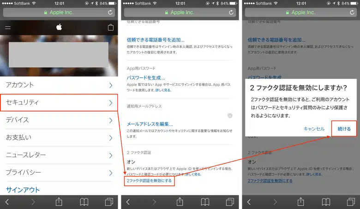Go back in middle screen Safari toolbar
360x209 pixels.
128,202
